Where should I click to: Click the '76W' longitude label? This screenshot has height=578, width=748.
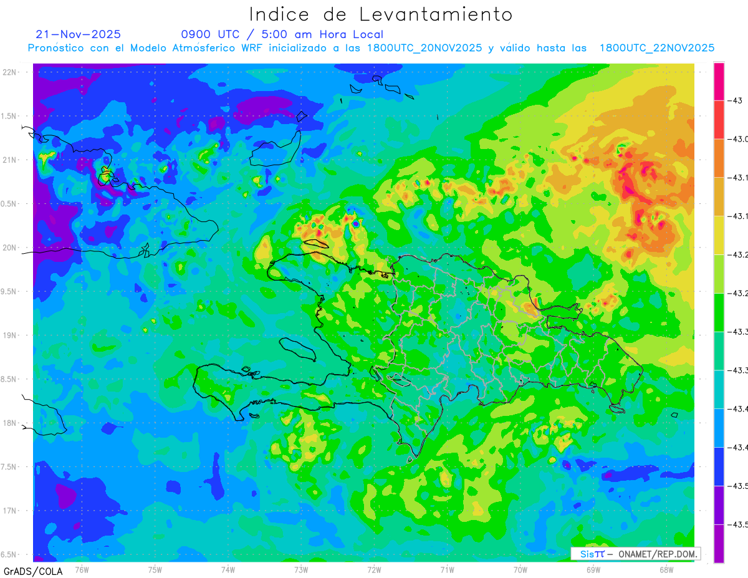point(82,569)
